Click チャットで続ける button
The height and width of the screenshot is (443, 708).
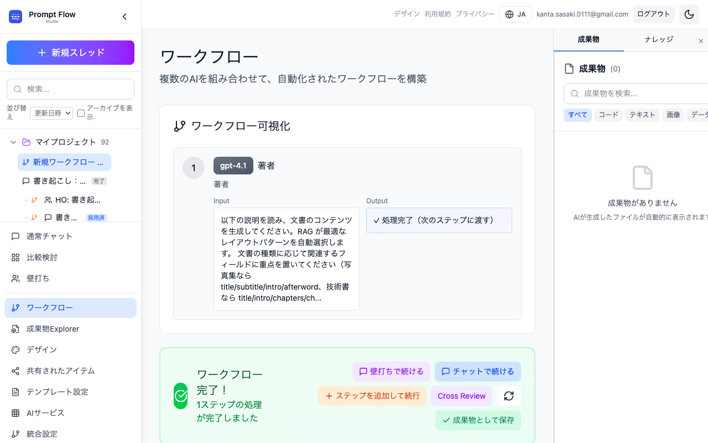tap(478, 372)
